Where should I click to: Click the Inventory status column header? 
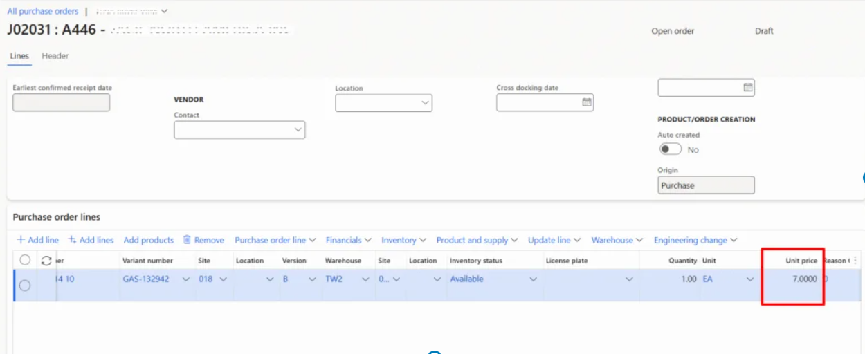pyautogui.click(x=476, y=261)
